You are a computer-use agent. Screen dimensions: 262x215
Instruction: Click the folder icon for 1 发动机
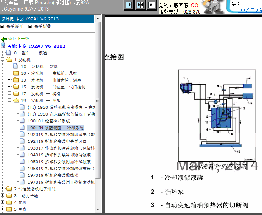(9, 59)
